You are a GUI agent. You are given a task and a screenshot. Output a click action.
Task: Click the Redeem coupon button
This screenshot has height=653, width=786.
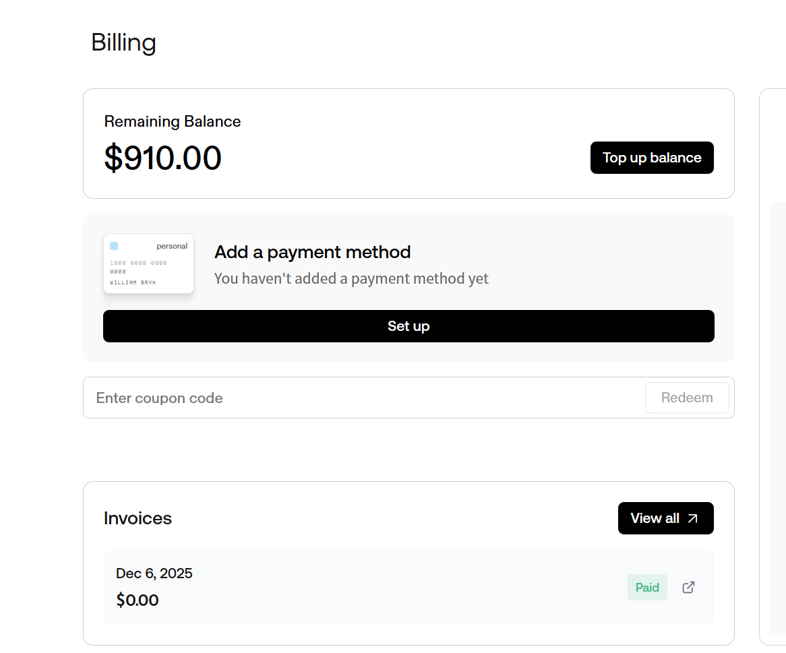[x=686, y=398]
